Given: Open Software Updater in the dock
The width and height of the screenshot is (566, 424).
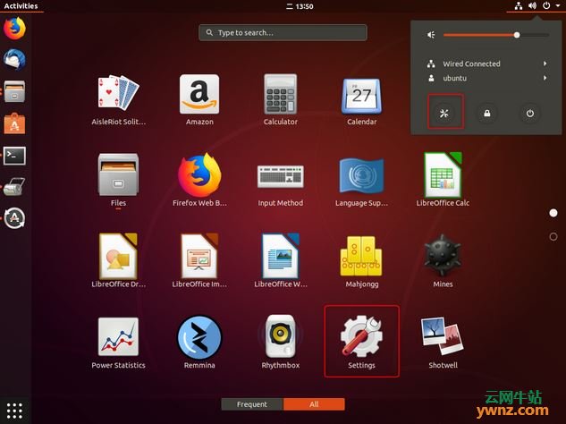Looking at the screenshot, I should [14, 218].
